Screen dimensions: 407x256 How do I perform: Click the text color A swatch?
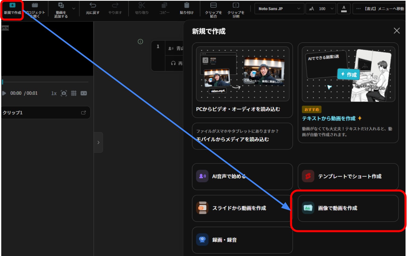pos(344,9)
